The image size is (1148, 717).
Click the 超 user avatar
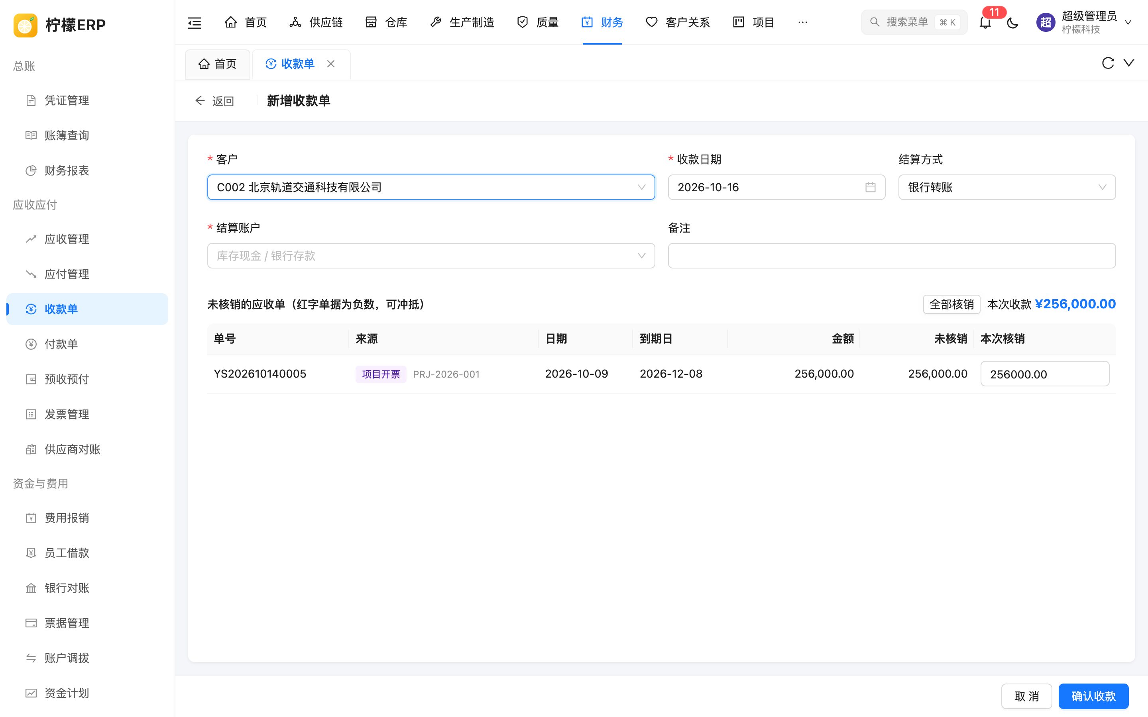[x=1046, y=22]
